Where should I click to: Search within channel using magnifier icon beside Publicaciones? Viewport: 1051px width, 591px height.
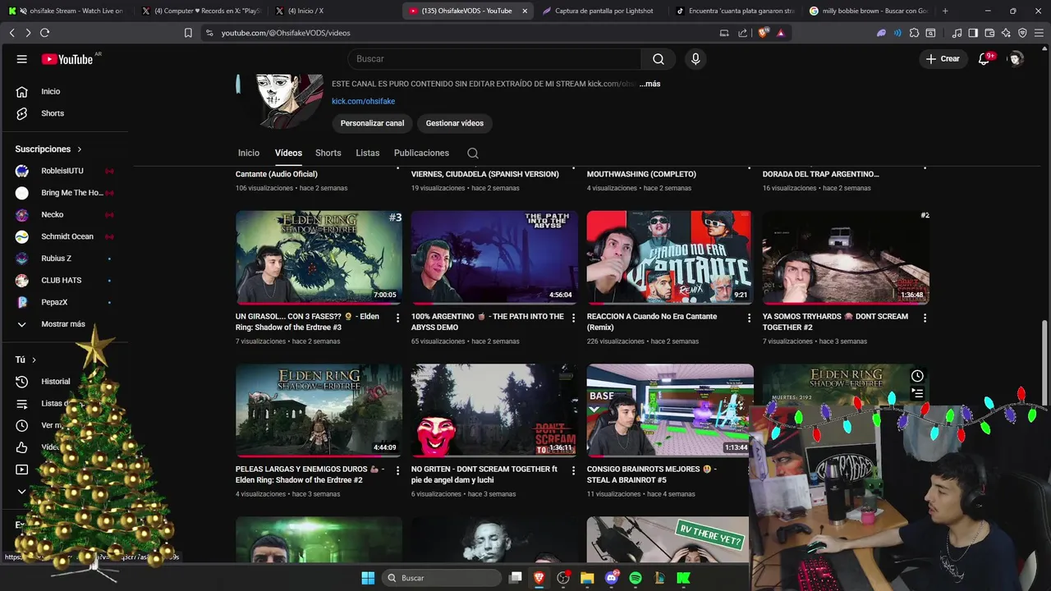pos(473,153)
